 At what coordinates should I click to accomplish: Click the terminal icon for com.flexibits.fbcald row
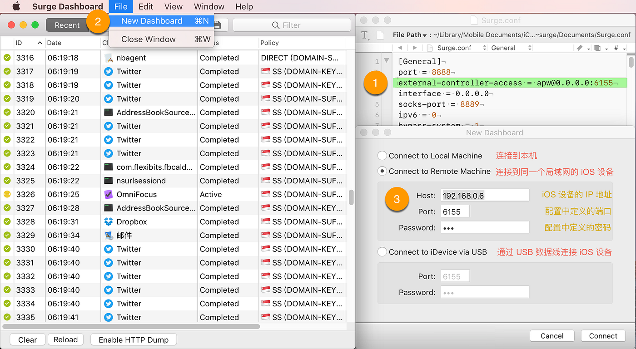click(108, 167)
